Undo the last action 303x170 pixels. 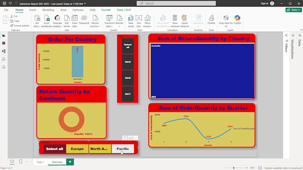coord(10,3)
